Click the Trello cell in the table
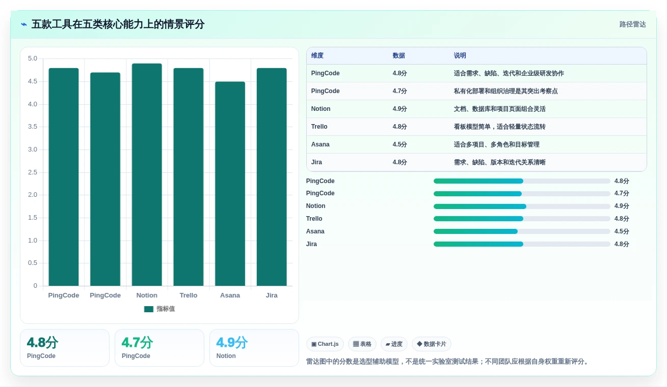Viewport: 667px width, 387px height. tap(319, 127)
